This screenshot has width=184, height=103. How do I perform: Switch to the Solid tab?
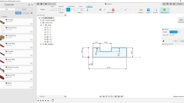point(52,7)
